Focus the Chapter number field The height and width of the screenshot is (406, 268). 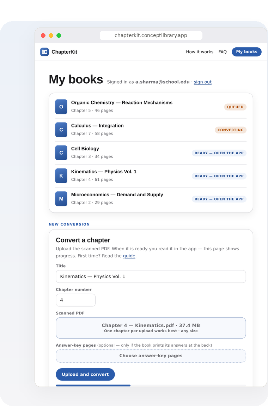[75, 300]
